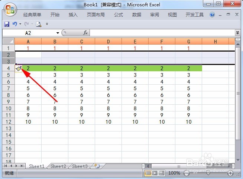Screen dimensions: 243x179
Task: Undo the last action
Action: tap(15, 24)
